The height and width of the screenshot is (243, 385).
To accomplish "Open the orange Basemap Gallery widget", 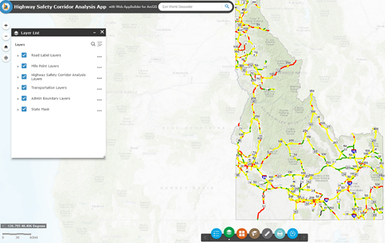I will [x=242, y=233].
